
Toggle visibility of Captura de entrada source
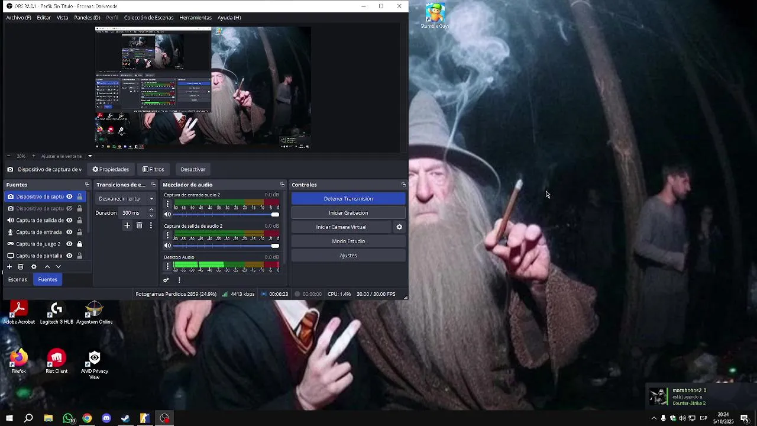pos(69,232)
